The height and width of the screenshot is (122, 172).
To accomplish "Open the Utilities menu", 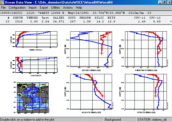I will coord(56,8).
